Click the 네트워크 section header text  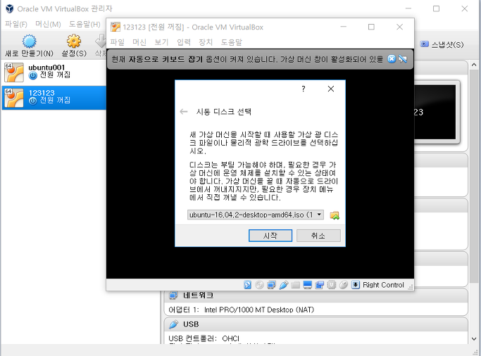point(198,295)
